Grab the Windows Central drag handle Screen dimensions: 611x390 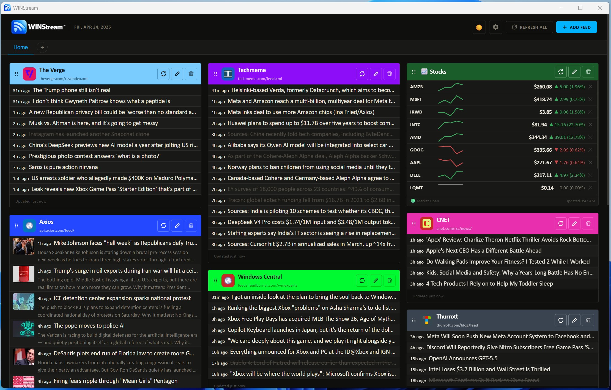click(215, 280)
